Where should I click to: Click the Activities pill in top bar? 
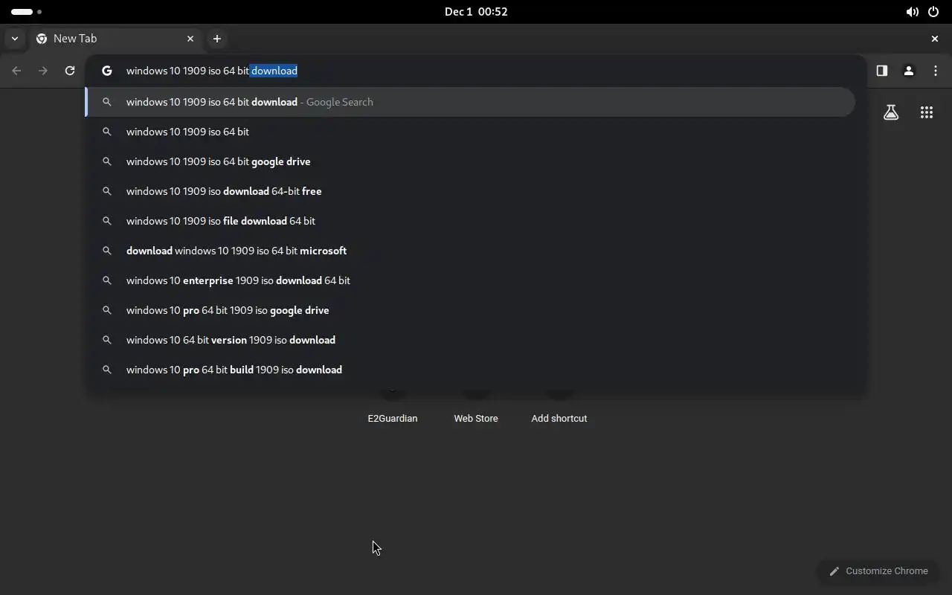point(26,12)
